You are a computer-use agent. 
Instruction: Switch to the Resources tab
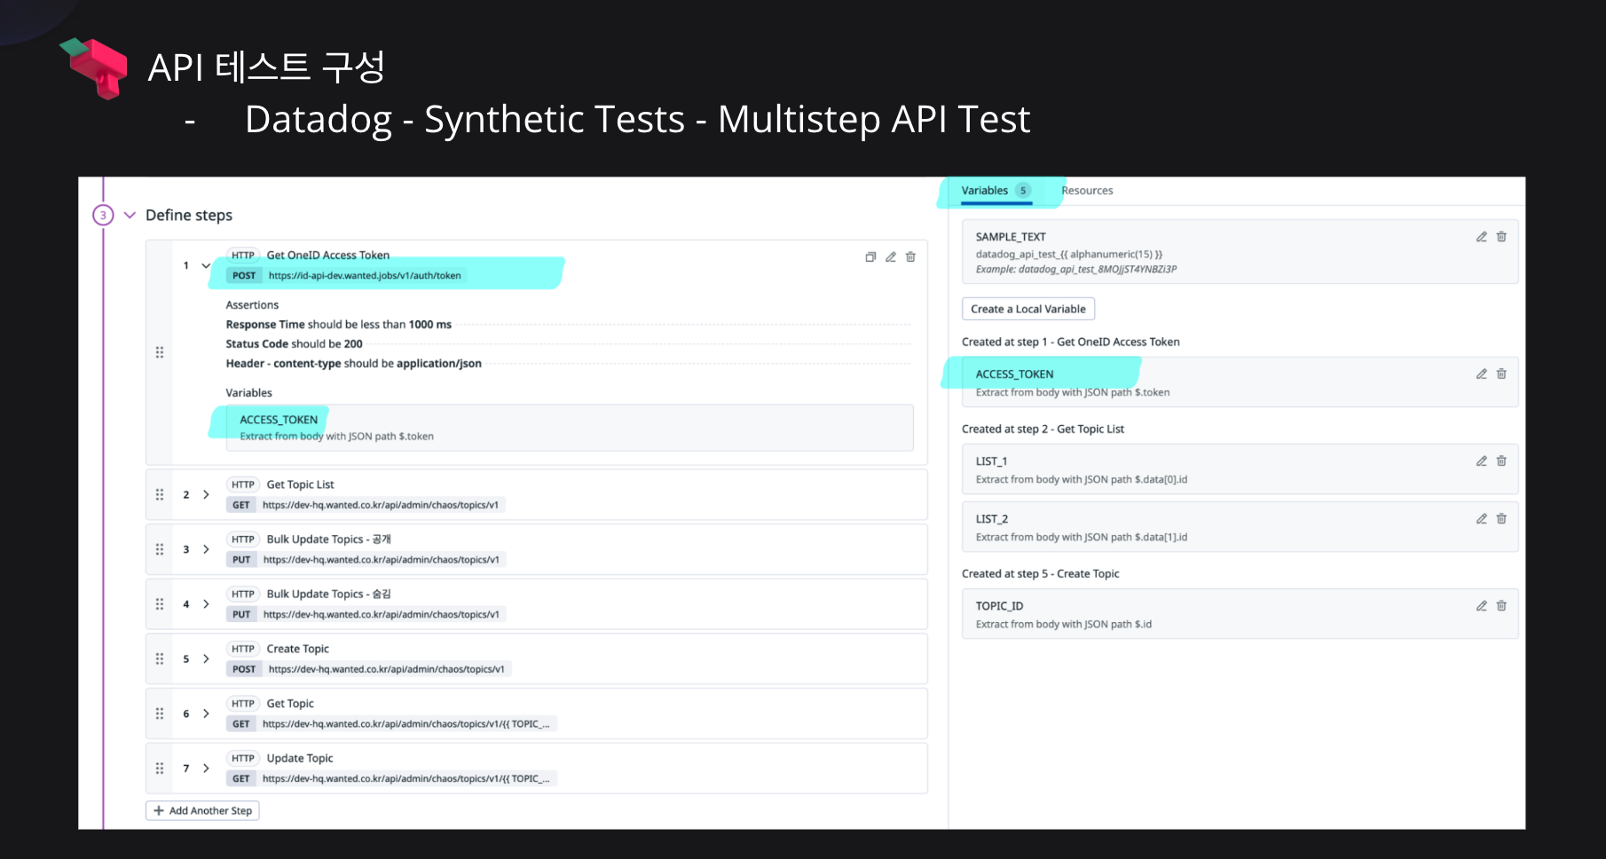pyautogui.click(x=1087, y=191)
